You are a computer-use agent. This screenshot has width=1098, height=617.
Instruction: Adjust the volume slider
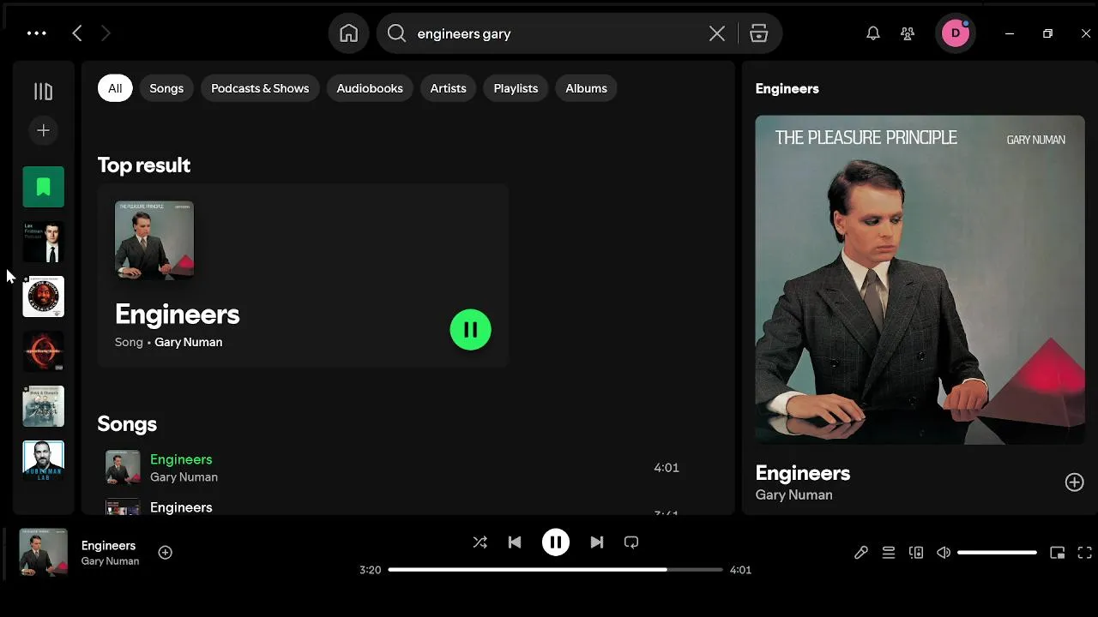point(997,553)
